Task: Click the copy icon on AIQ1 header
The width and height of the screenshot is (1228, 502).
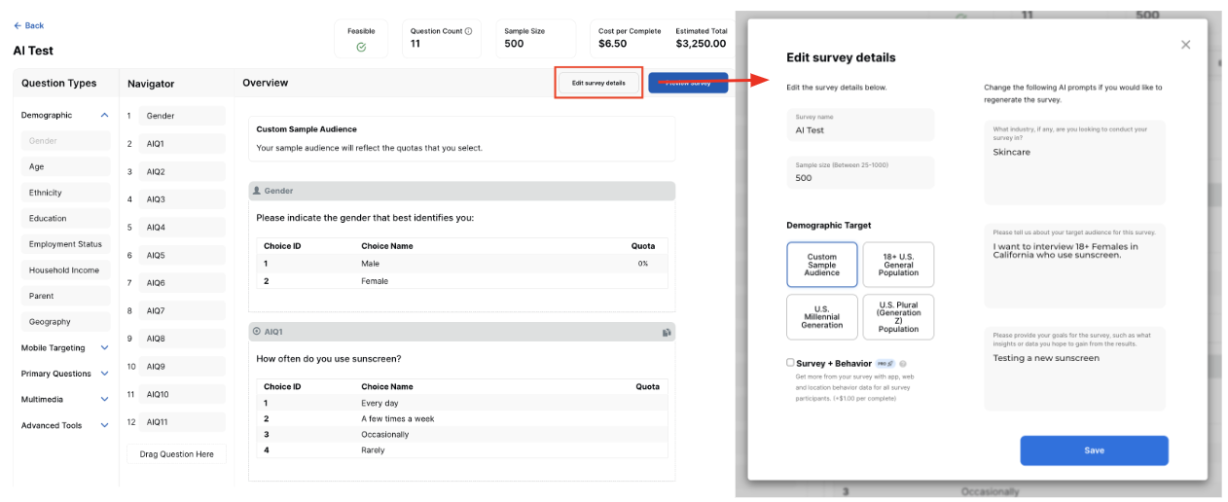Action: pos(667,332)
